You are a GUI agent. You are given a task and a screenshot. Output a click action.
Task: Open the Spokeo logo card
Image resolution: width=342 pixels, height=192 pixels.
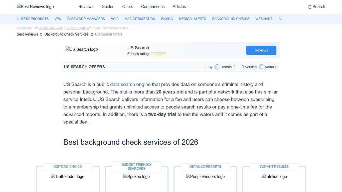click(x=136, y=177)
